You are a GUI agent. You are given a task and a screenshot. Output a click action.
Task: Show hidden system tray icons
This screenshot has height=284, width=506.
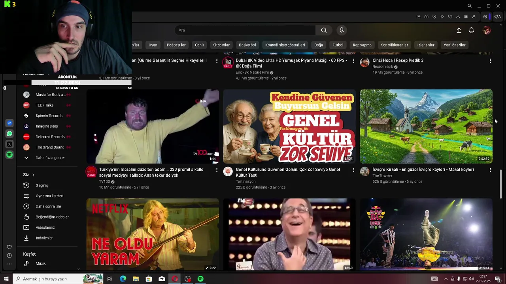coord(446,279)
